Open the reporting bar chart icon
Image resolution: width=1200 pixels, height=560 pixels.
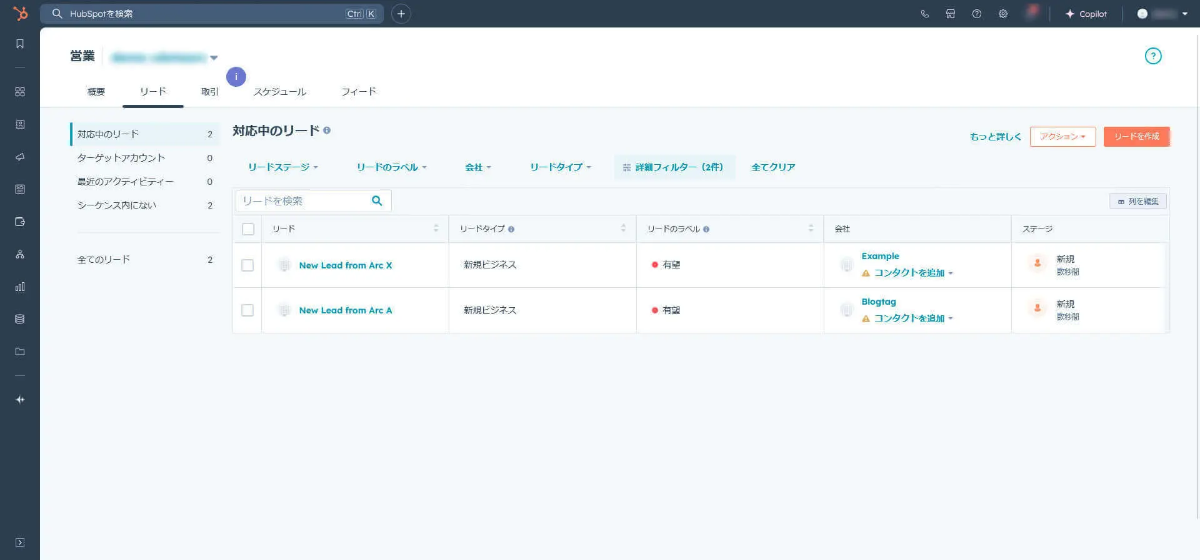[20, 287]
